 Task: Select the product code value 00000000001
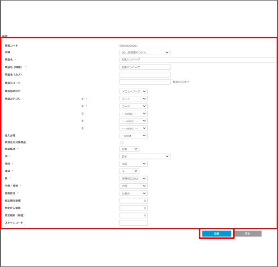[128, 46]
